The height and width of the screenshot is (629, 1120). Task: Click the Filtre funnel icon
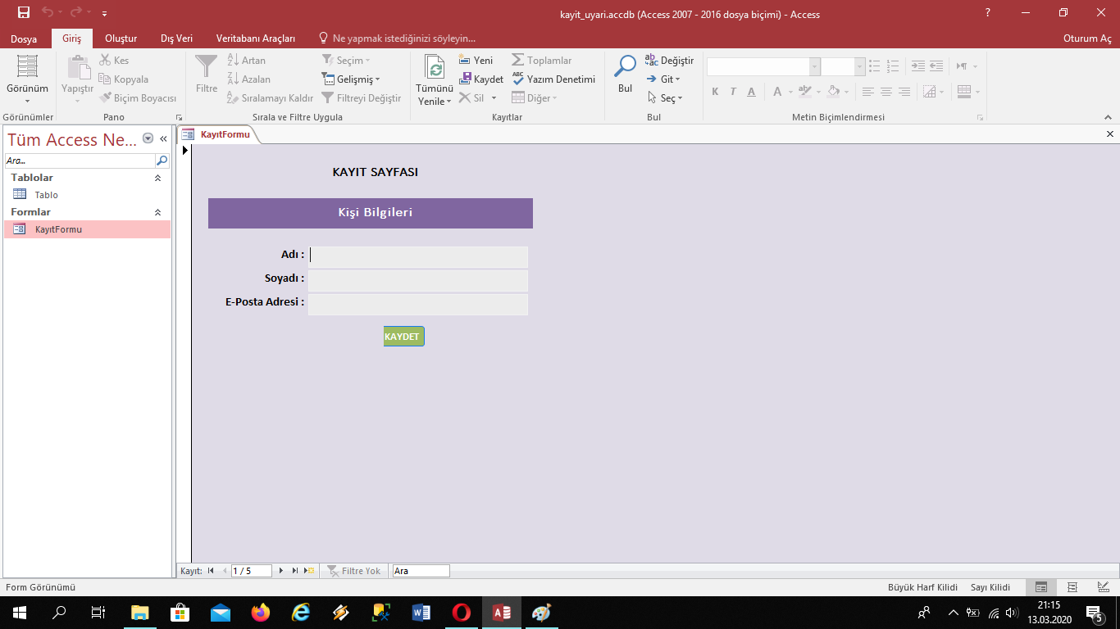click(207, 66)
